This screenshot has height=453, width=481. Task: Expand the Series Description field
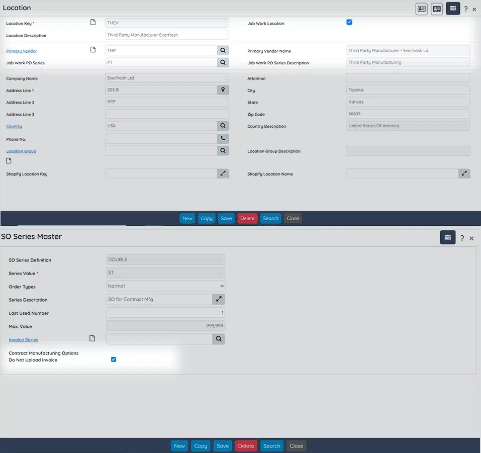[219, 299]
